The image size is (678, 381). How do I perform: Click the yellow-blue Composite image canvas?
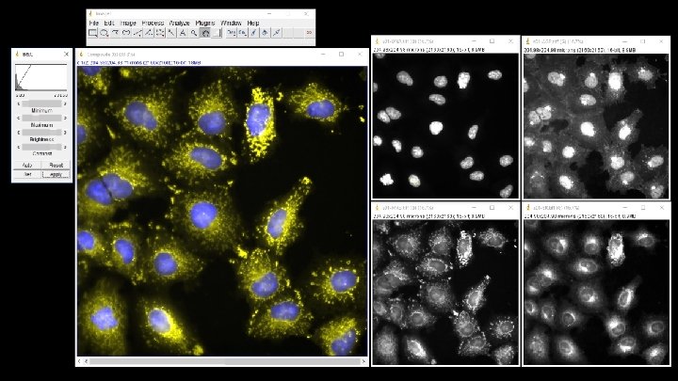click(222, 212)
